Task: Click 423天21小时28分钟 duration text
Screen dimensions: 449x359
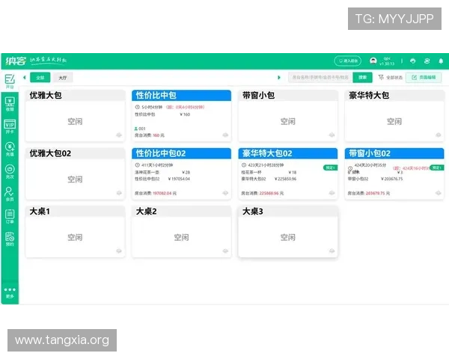Action: pyautogui.click(x=266, y=165)
